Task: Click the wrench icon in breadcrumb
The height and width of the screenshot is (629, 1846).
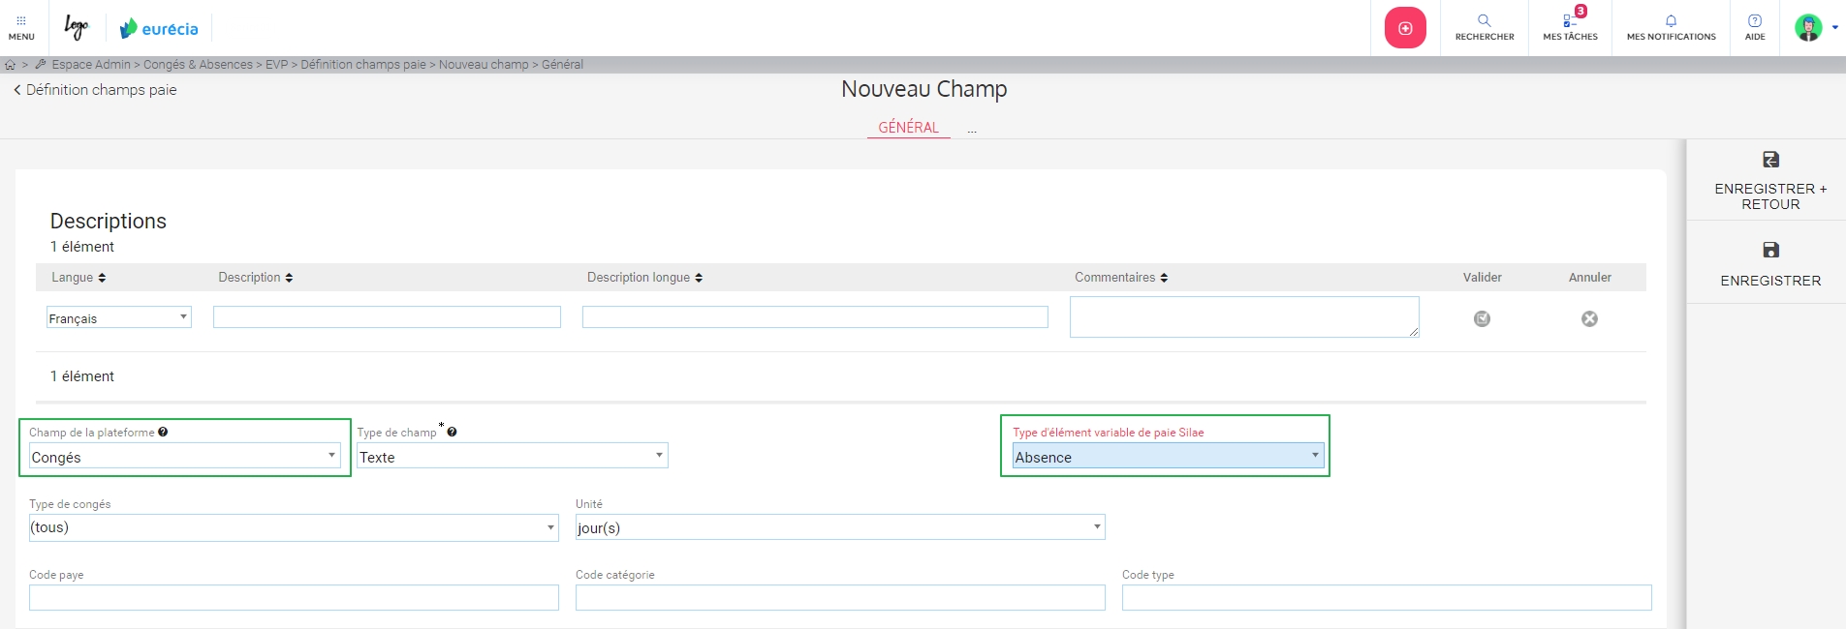Action: coord(41,65)
